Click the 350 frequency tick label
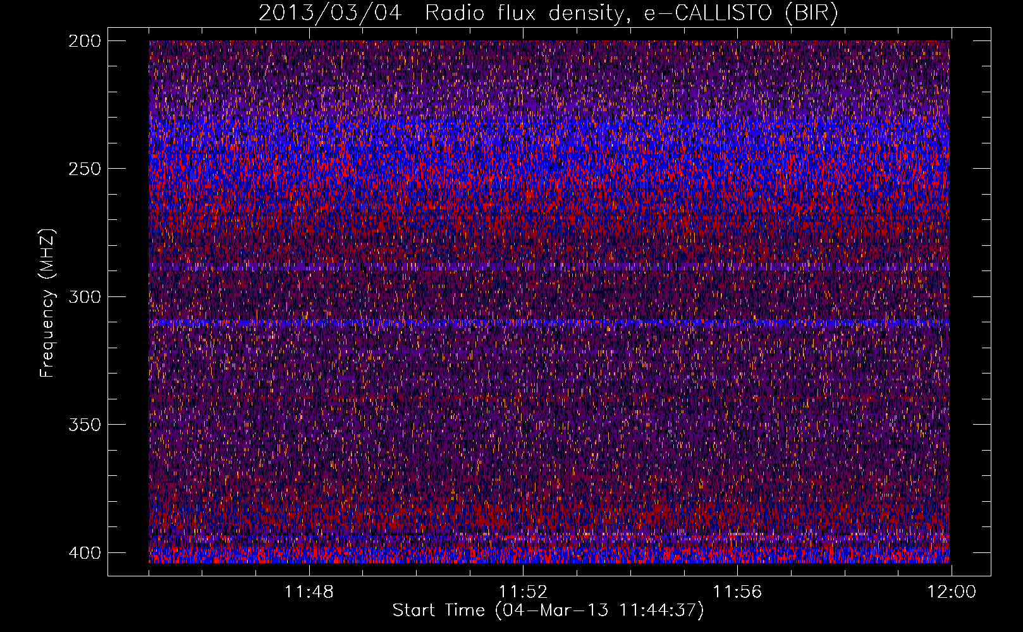 tap(84, 425)
